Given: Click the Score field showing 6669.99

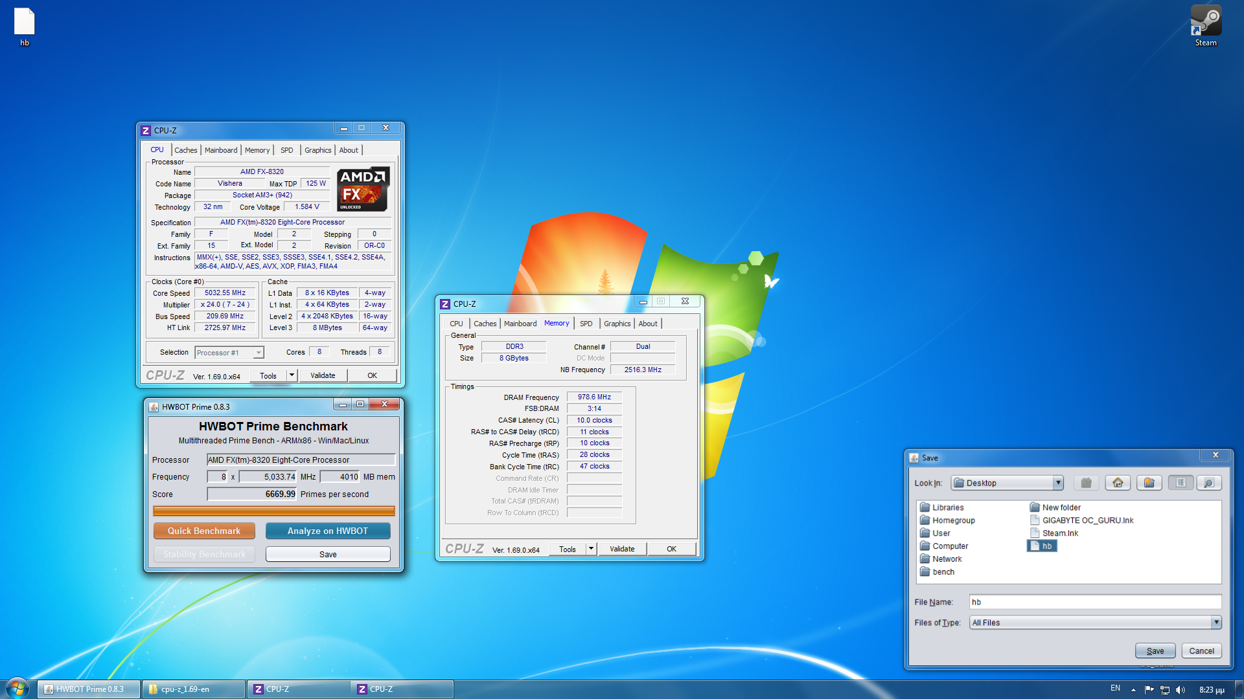Looking at the screenshot, I should point(252,494).
